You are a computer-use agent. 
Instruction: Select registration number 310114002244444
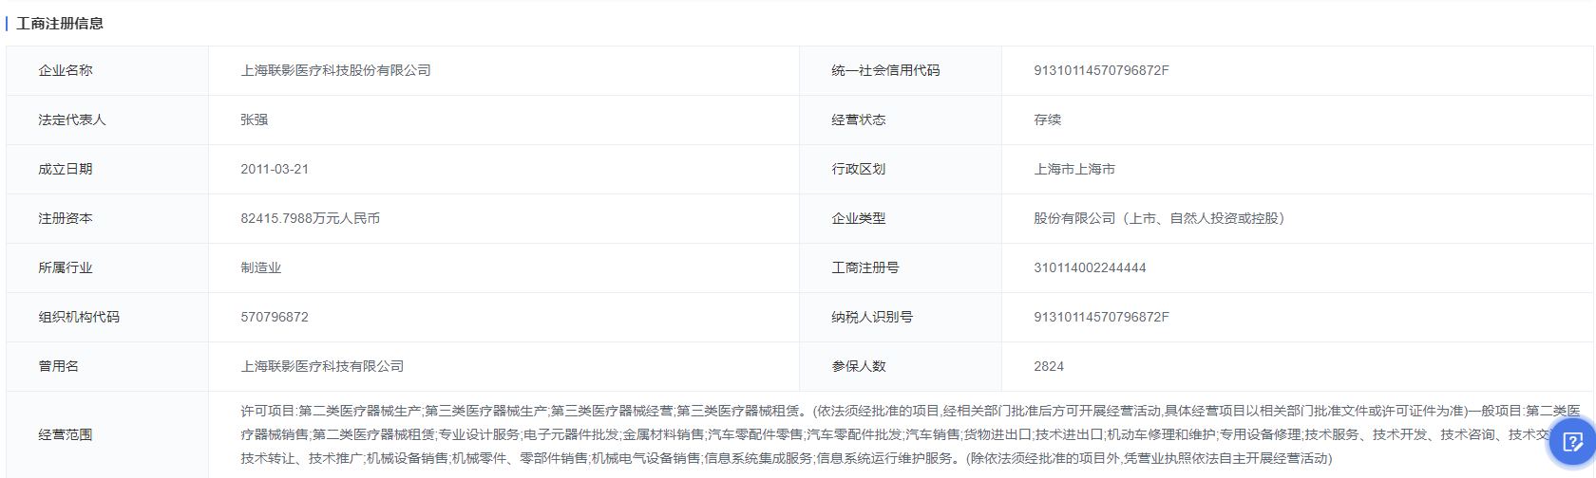click(1090, 267)
